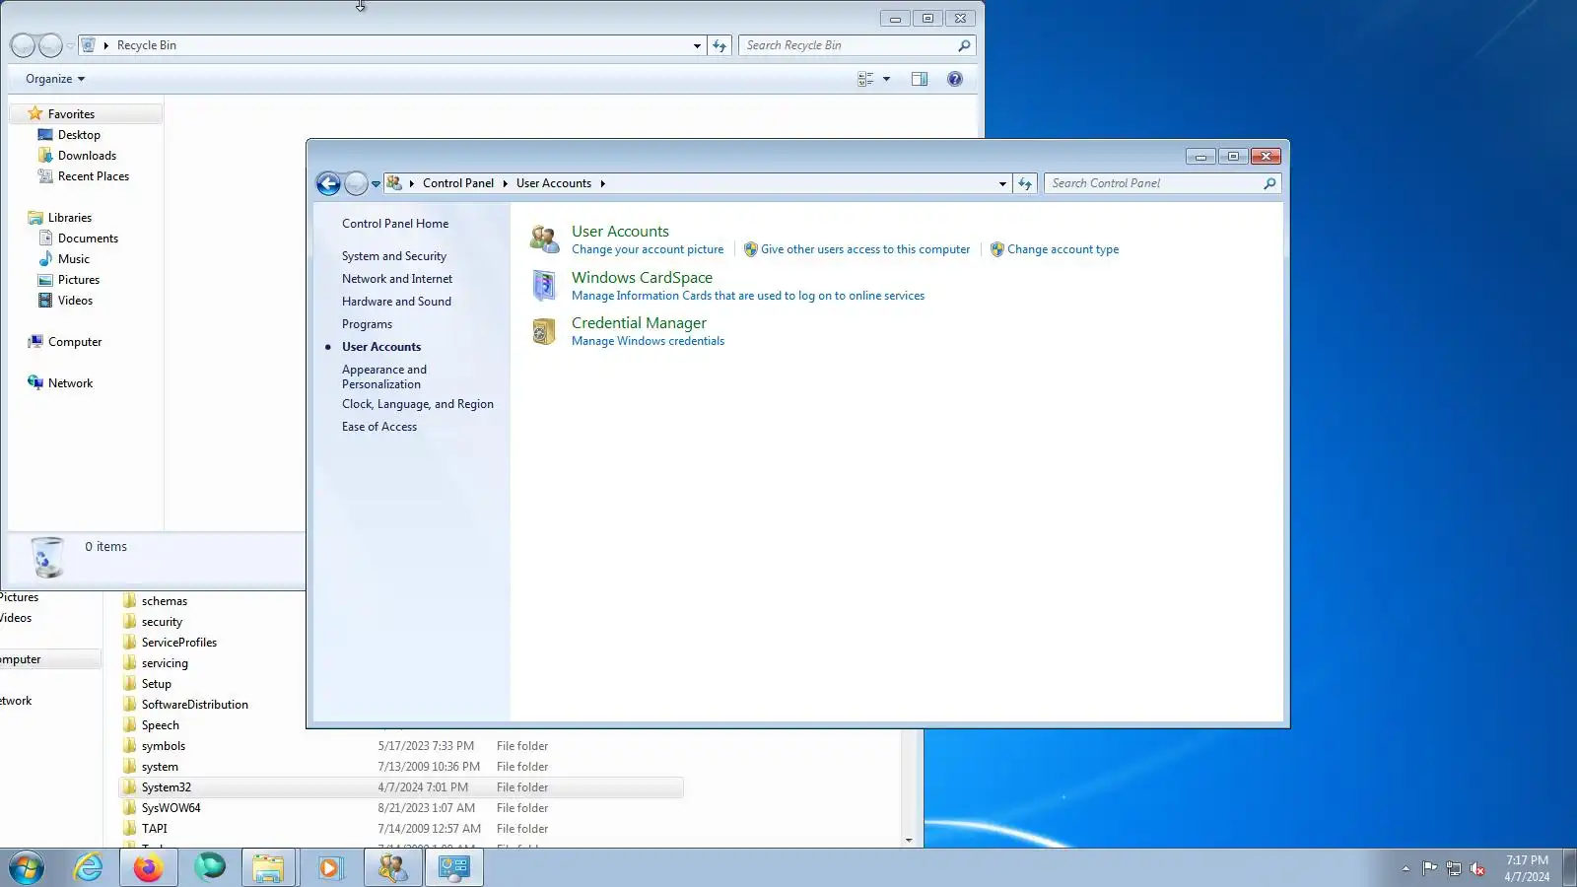Select Downloads in Recycle Bin favorites

click(x=87, y=156)
